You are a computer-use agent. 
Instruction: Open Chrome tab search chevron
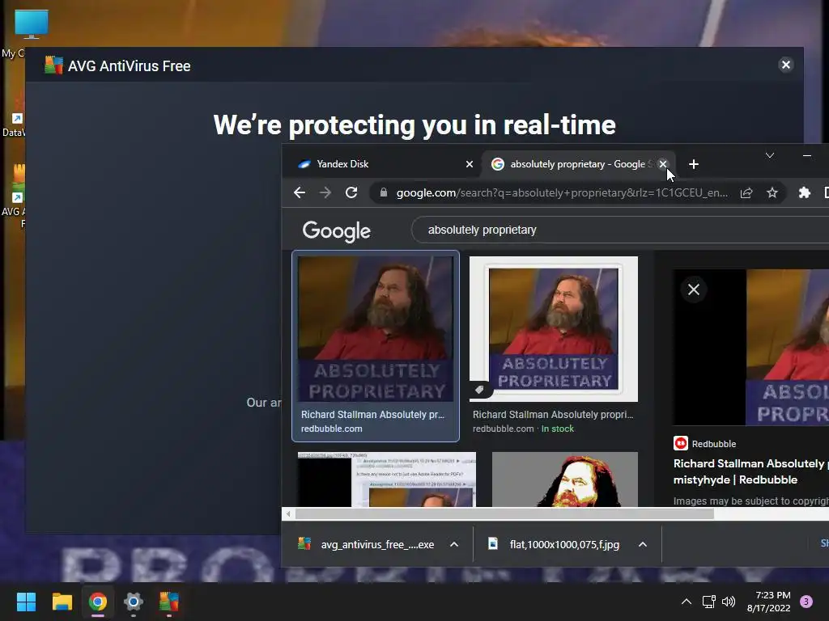click(x=770, y=155)
